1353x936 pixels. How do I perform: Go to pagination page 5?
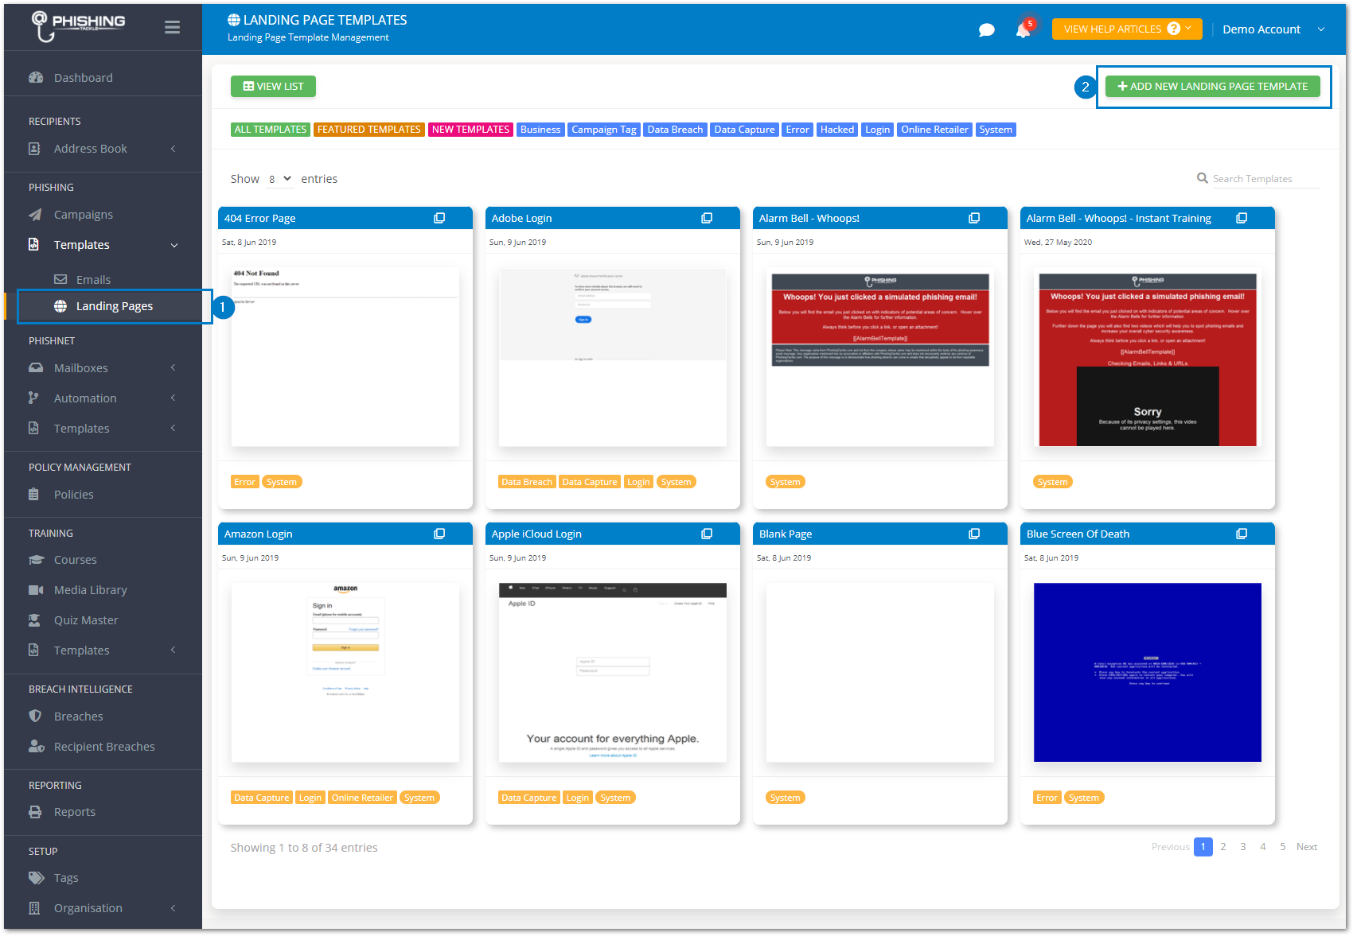click(x=1282, y=847)
